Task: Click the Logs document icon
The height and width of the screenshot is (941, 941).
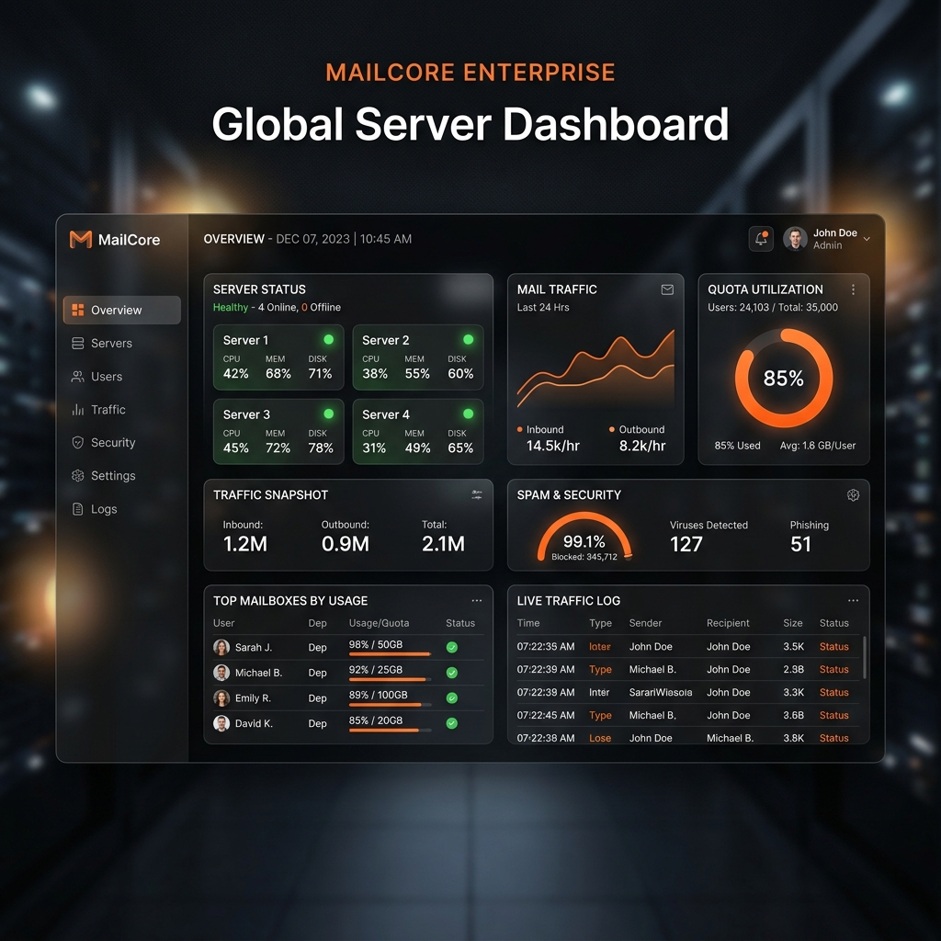Action: point(77,509)
